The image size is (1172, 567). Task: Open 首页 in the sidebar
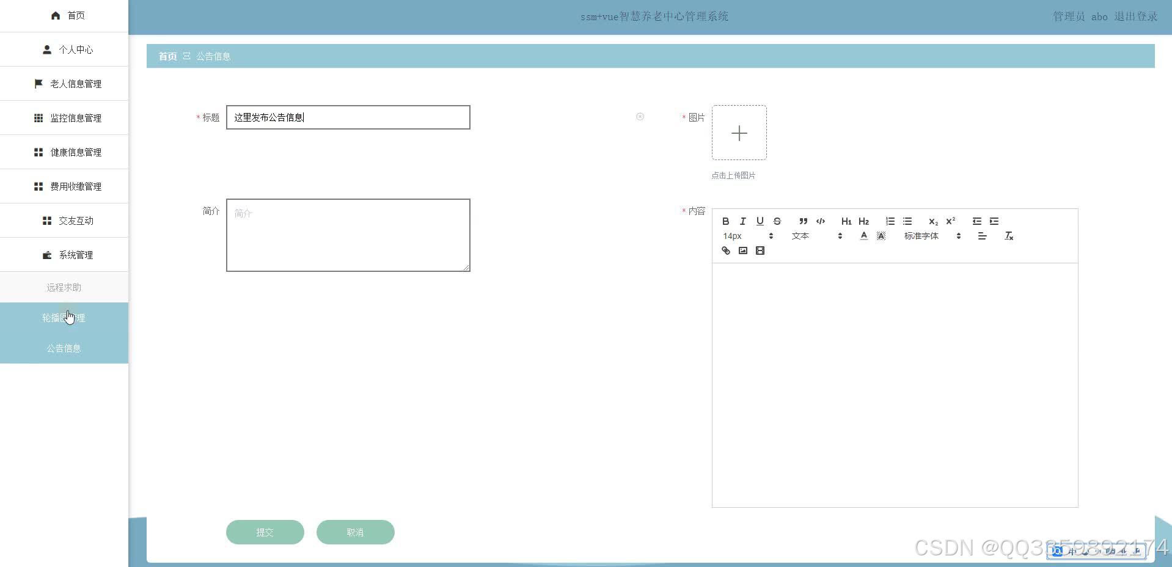[64, 16]
